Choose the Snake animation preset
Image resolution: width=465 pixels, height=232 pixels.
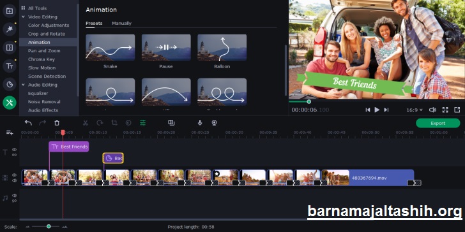click(111, 48)
